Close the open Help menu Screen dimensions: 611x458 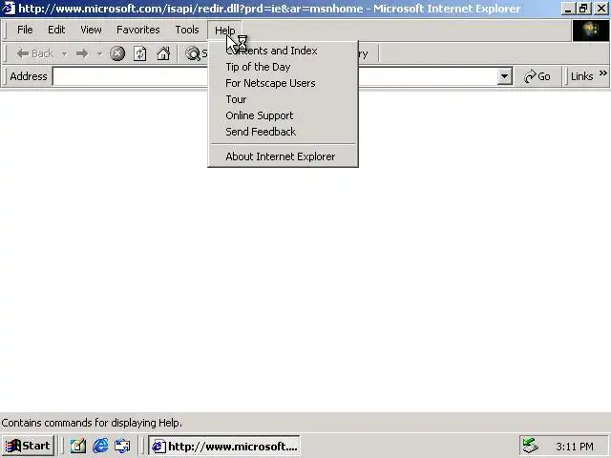click(224, 31)
